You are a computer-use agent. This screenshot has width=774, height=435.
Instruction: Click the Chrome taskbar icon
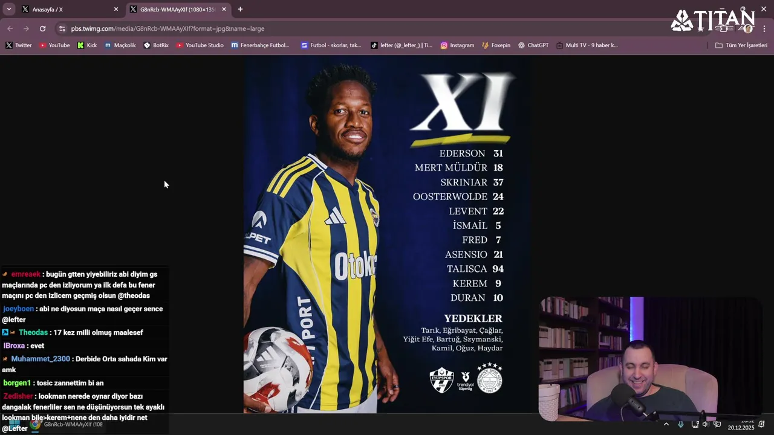36,424
